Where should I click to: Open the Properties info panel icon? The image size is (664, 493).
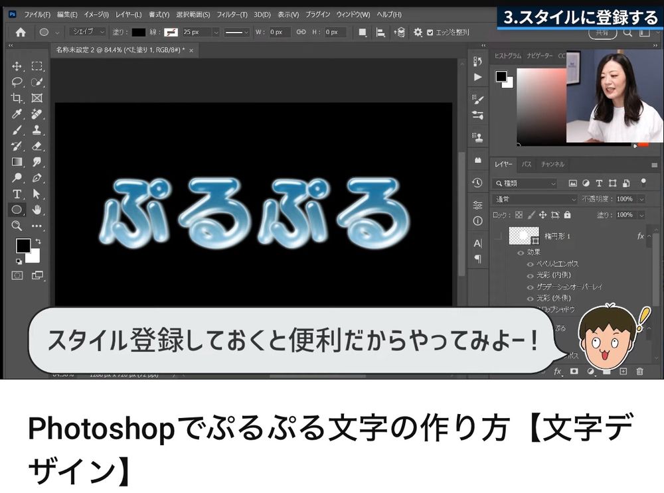(x=477, y=221)
